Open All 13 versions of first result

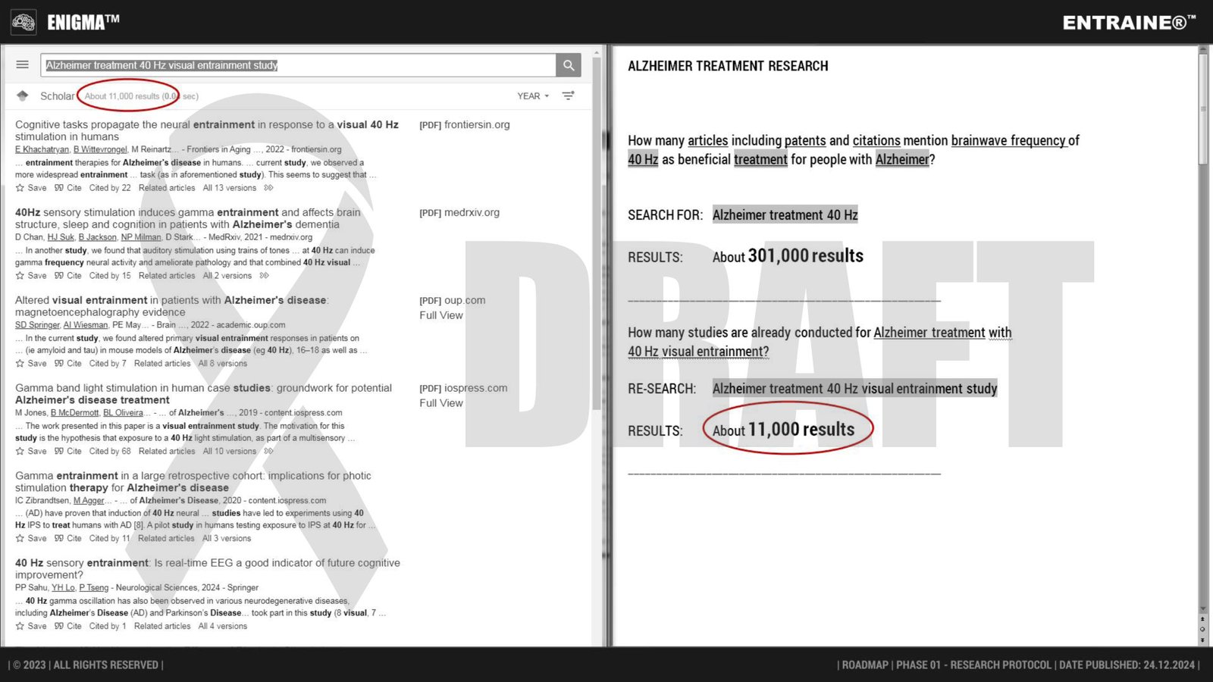230,188
